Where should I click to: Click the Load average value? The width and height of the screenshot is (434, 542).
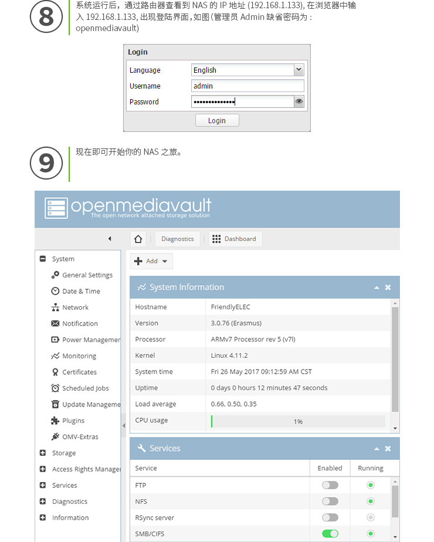233,404
